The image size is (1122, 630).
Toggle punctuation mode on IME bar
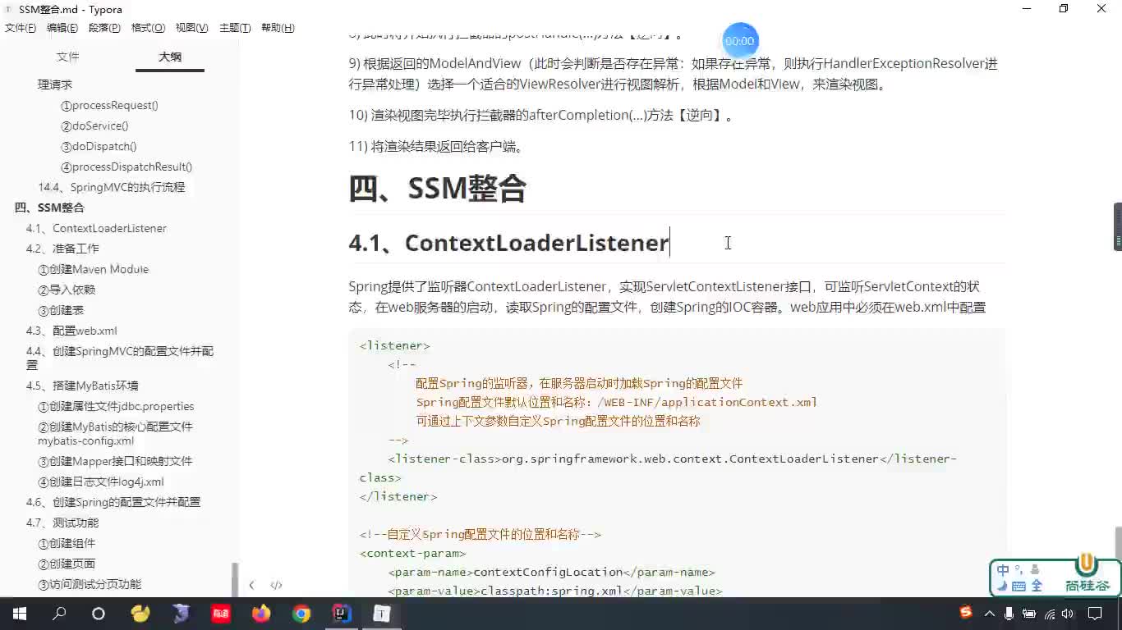coord(1019,568)
